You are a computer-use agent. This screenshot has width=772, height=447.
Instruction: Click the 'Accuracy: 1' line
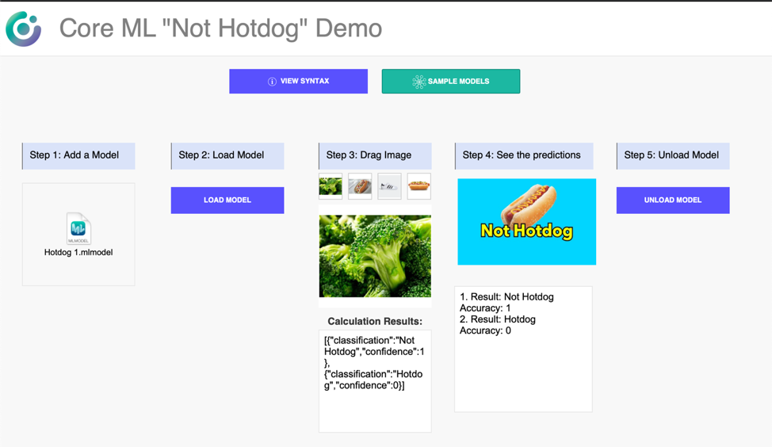pos(485,308)
